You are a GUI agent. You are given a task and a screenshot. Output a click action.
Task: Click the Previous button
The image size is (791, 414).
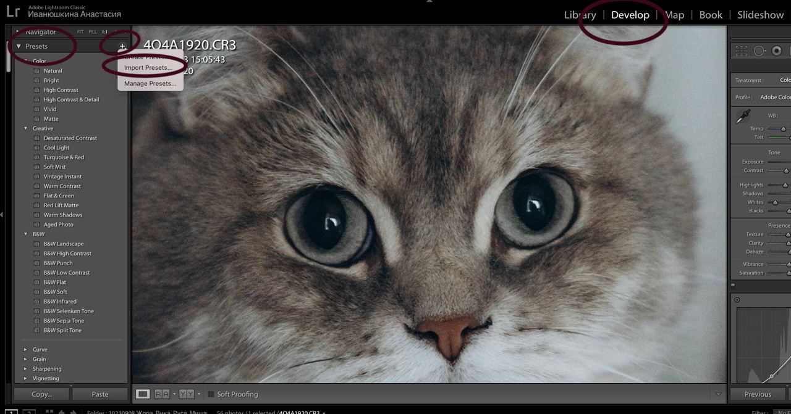758,394
